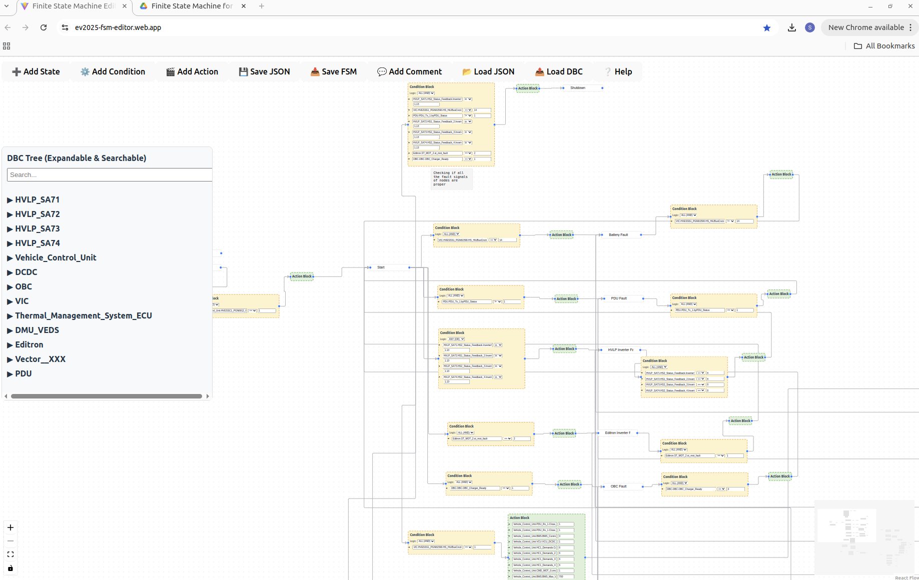Click the browser forward arrow
This screenshot has height=580, width=919.
pyautogui.click(x=26, y=27)
